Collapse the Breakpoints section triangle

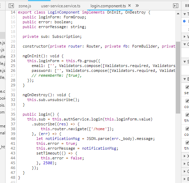click(184, 79)
